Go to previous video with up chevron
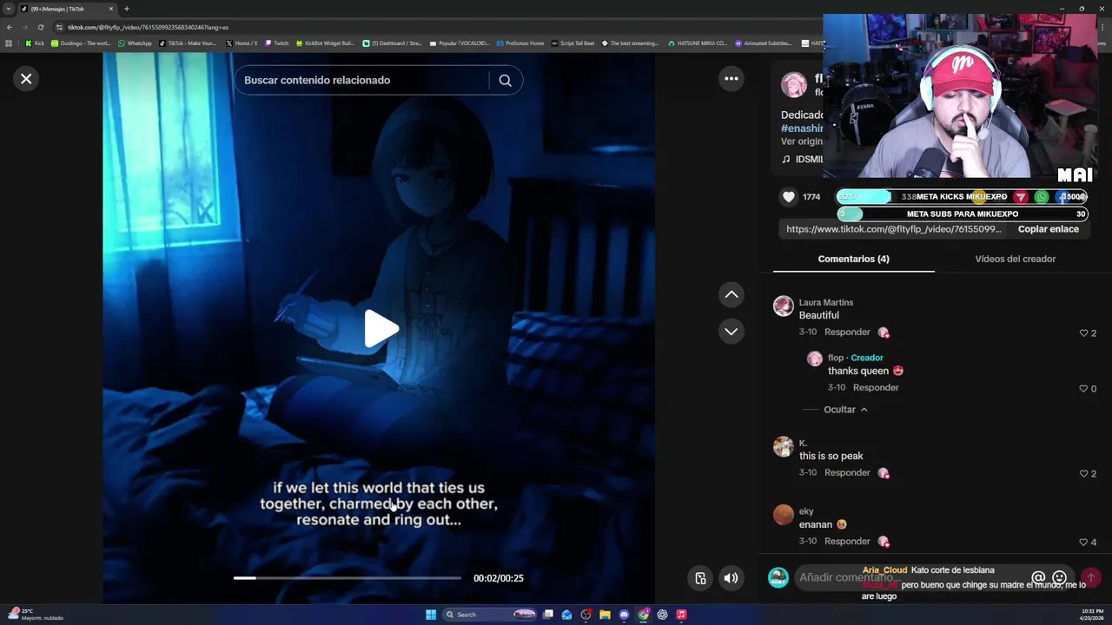1112x625 pixels. (x=731, y=295)
